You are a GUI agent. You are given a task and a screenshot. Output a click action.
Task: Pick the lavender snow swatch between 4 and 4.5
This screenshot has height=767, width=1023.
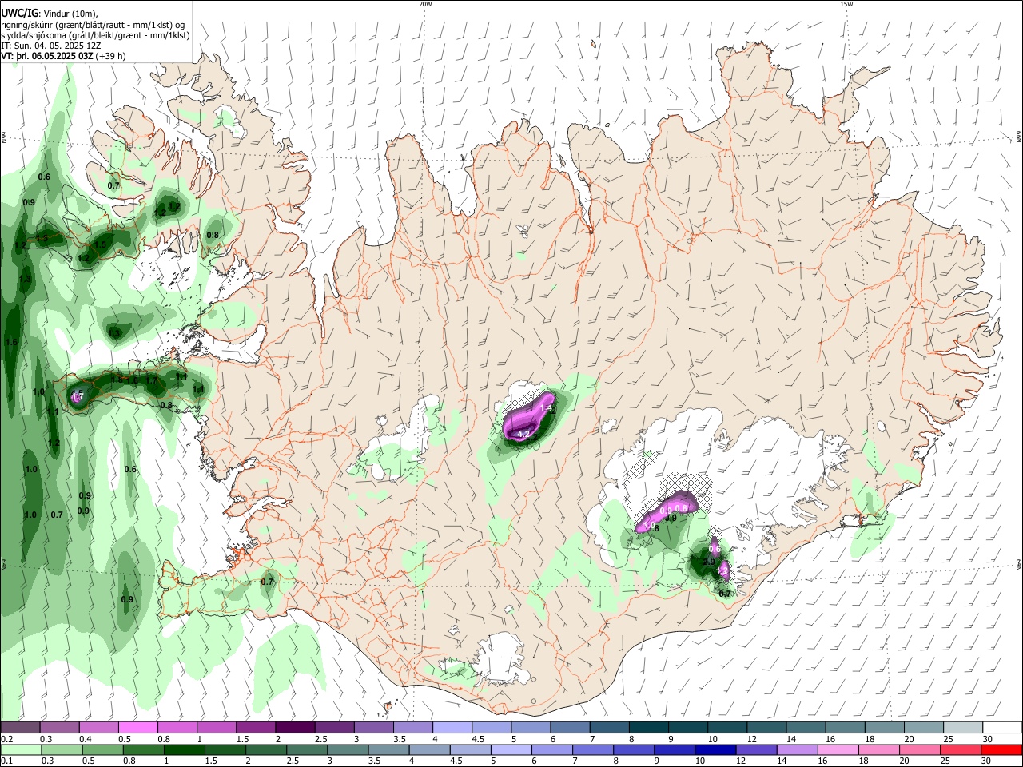pyautogui.click(x=452, y=728)
